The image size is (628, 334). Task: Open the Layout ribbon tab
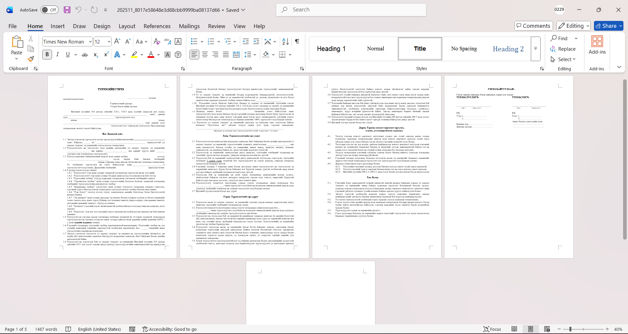[x=127, y=26]
